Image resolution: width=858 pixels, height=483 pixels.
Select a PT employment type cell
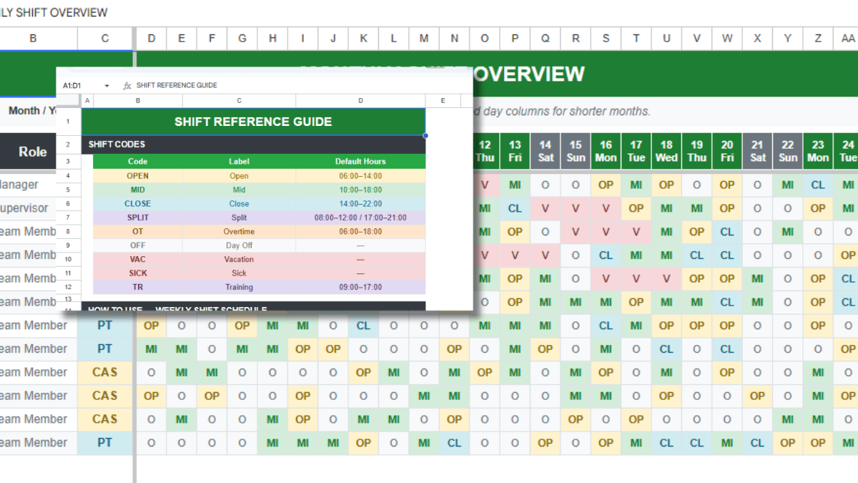104,325
